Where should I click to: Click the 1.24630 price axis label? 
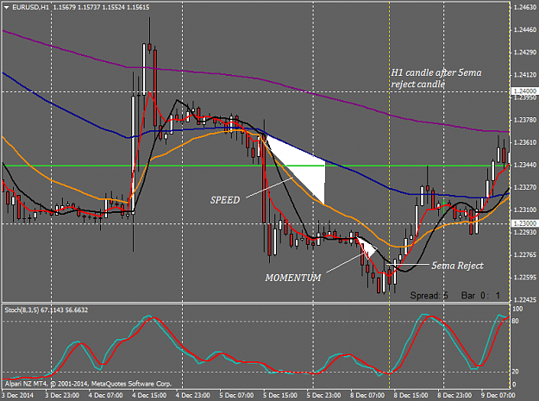(524, 7)
